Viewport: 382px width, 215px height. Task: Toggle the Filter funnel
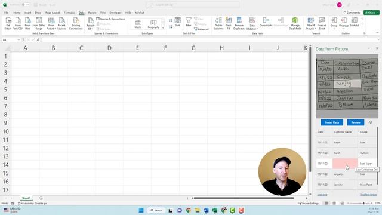tap(189, 22)
